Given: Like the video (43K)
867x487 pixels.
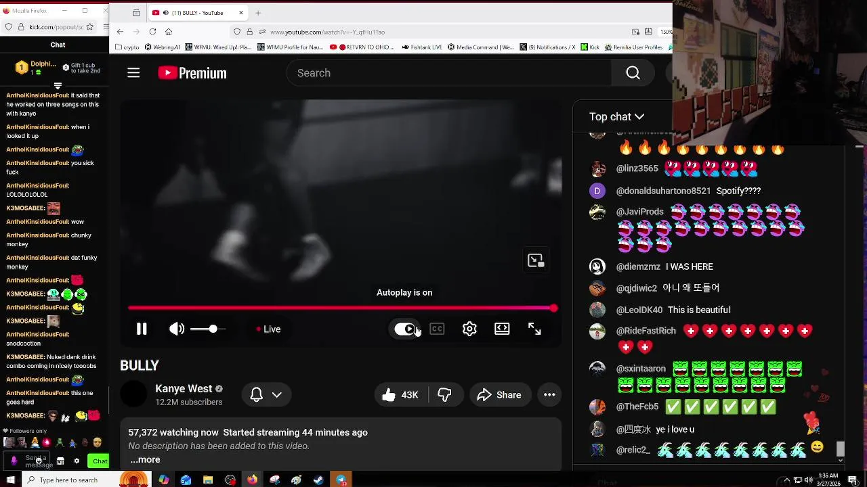Looking at the screenshot, I should coord(400,395).
